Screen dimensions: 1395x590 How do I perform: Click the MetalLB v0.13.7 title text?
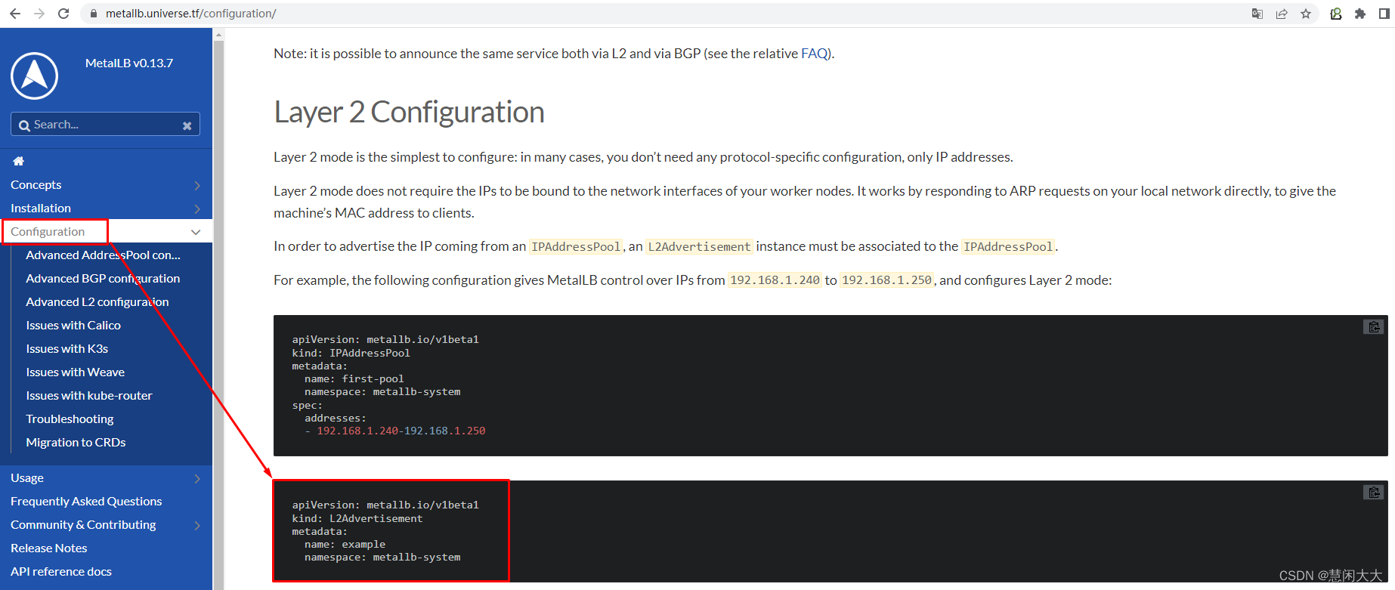tap(129, 63)
